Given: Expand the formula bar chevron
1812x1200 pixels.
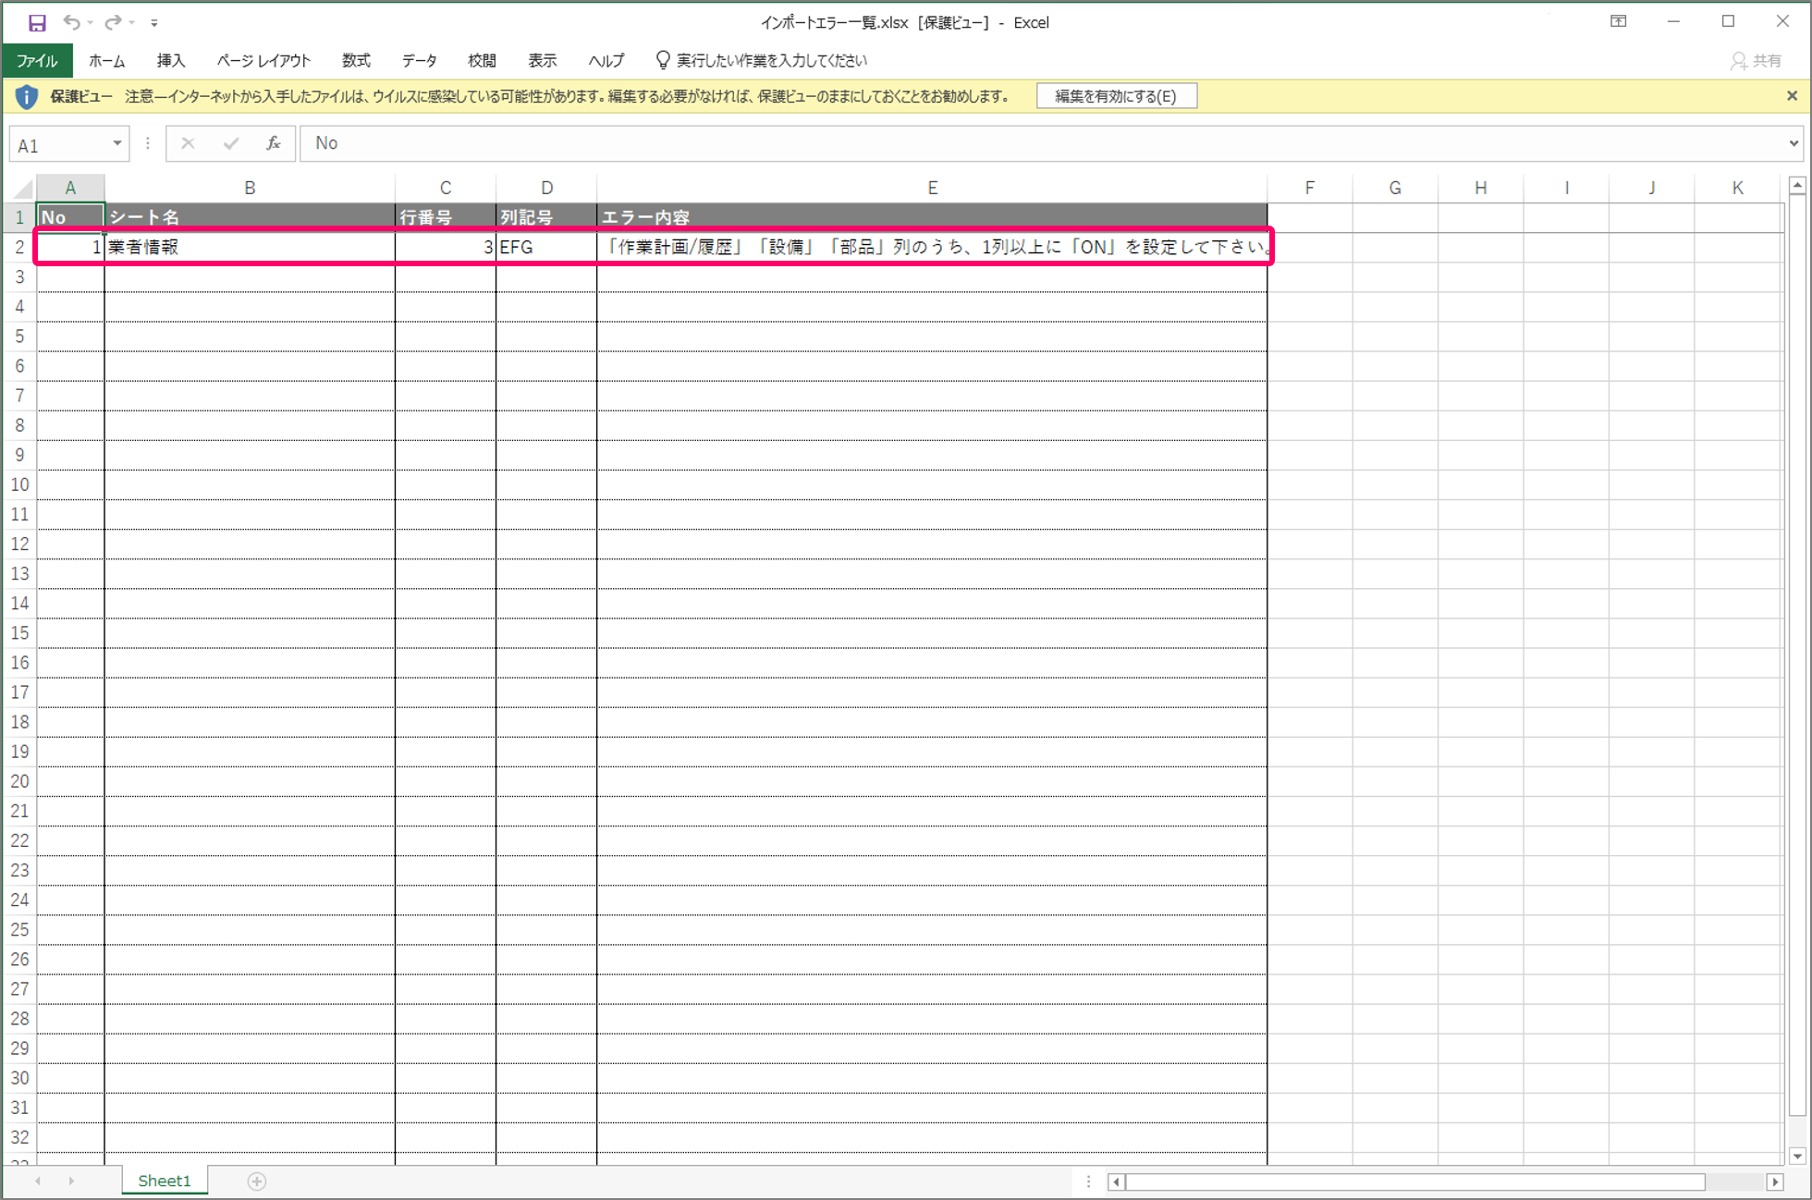Looking at the screenshot, I should [x=1794, y=143].
